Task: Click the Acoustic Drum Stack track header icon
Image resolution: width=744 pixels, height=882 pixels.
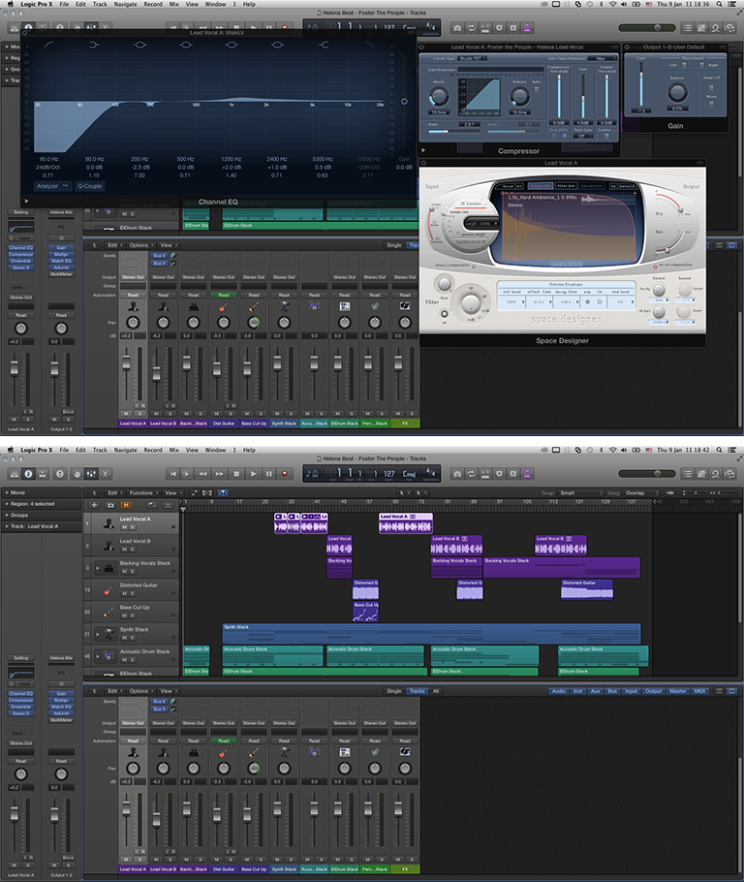Action: [x=108, y=656]
